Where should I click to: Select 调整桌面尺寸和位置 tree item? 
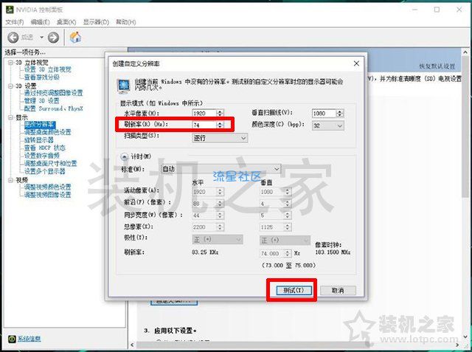[51, 164]
